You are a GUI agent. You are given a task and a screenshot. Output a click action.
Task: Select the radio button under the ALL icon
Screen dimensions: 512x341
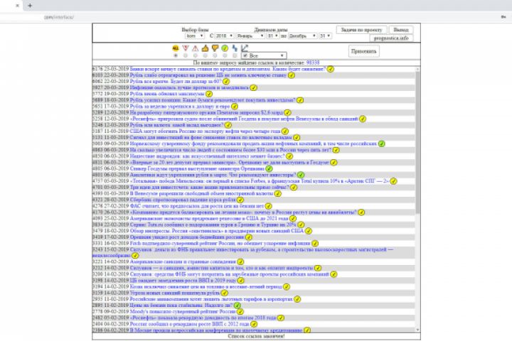(x=176, y=56)
